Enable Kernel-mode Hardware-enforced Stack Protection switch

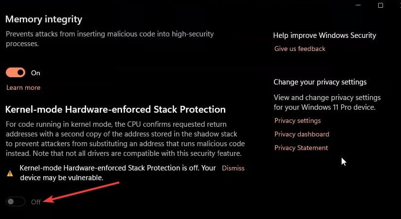click(x=16, y=202)
